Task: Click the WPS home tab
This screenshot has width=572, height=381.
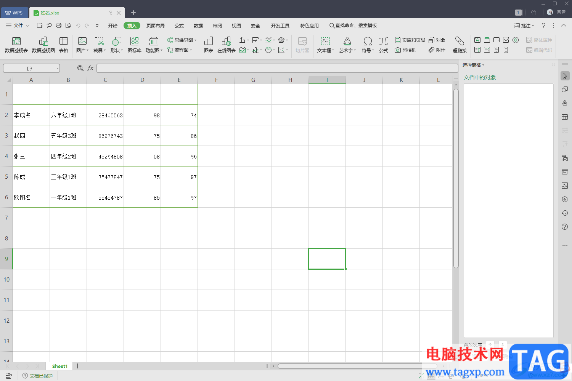Action: pos(14,13)
